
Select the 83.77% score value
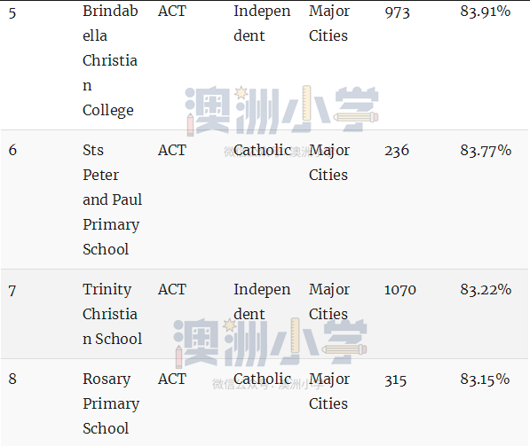(x=486, y=150)
